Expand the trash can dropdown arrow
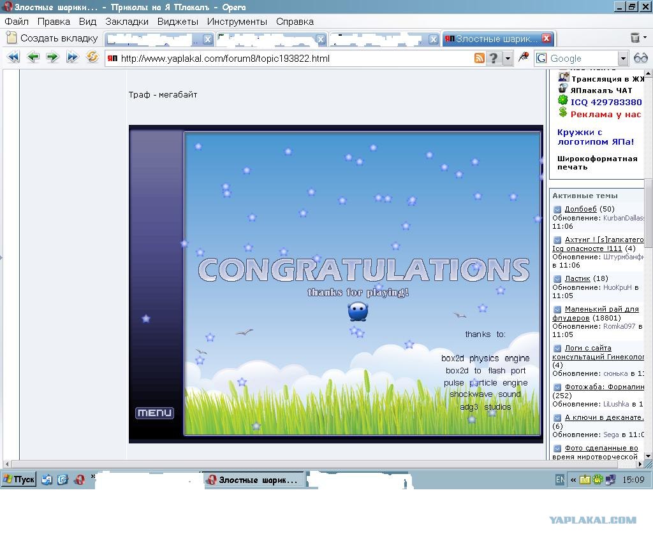Screen dimensions: 653x539 tap(645, 38)
